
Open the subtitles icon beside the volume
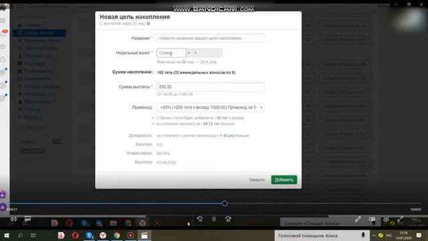[27, 219]
